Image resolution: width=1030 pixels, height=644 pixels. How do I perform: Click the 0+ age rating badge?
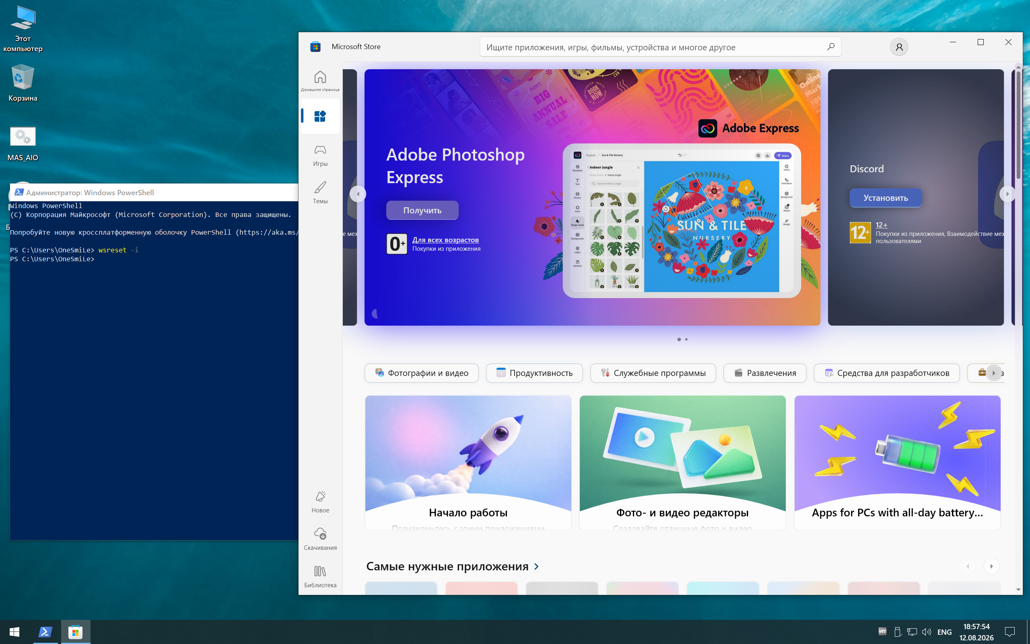[397, 244]
